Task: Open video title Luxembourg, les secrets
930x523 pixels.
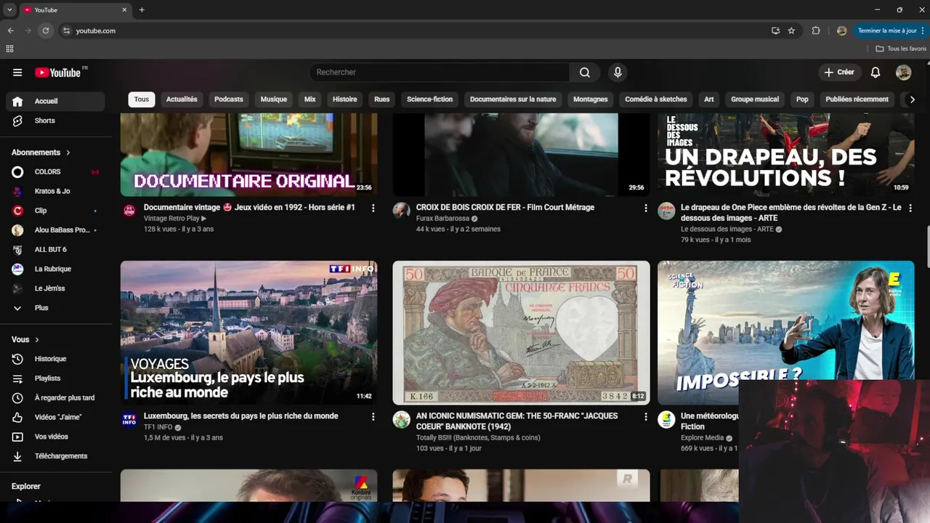Action: 241,416
